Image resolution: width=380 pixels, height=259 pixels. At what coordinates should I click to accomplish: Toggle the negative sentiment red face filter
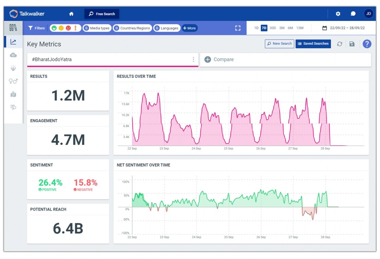coord(68,28)
